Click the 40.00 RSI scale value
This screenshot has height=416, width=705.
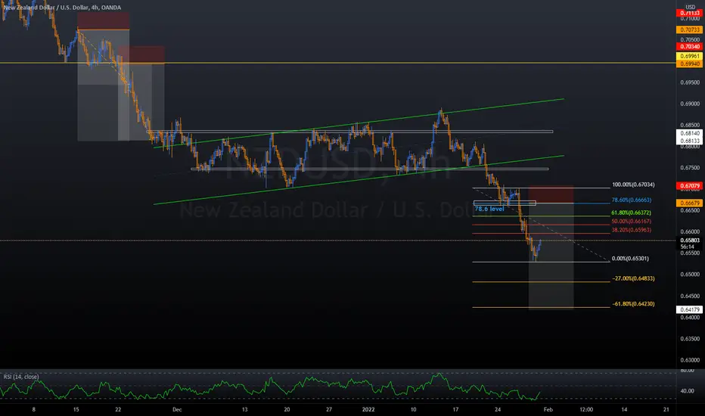point(687,391)
